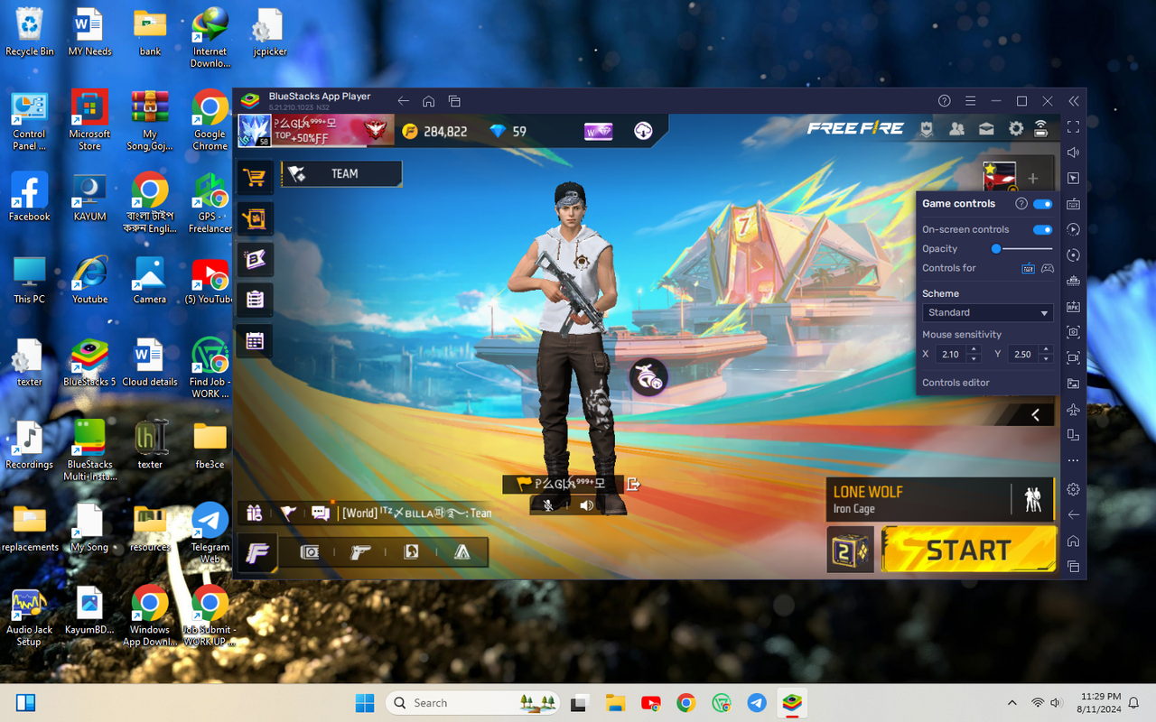
Task: Click the yellow START button
Action: tap(969, 550)
